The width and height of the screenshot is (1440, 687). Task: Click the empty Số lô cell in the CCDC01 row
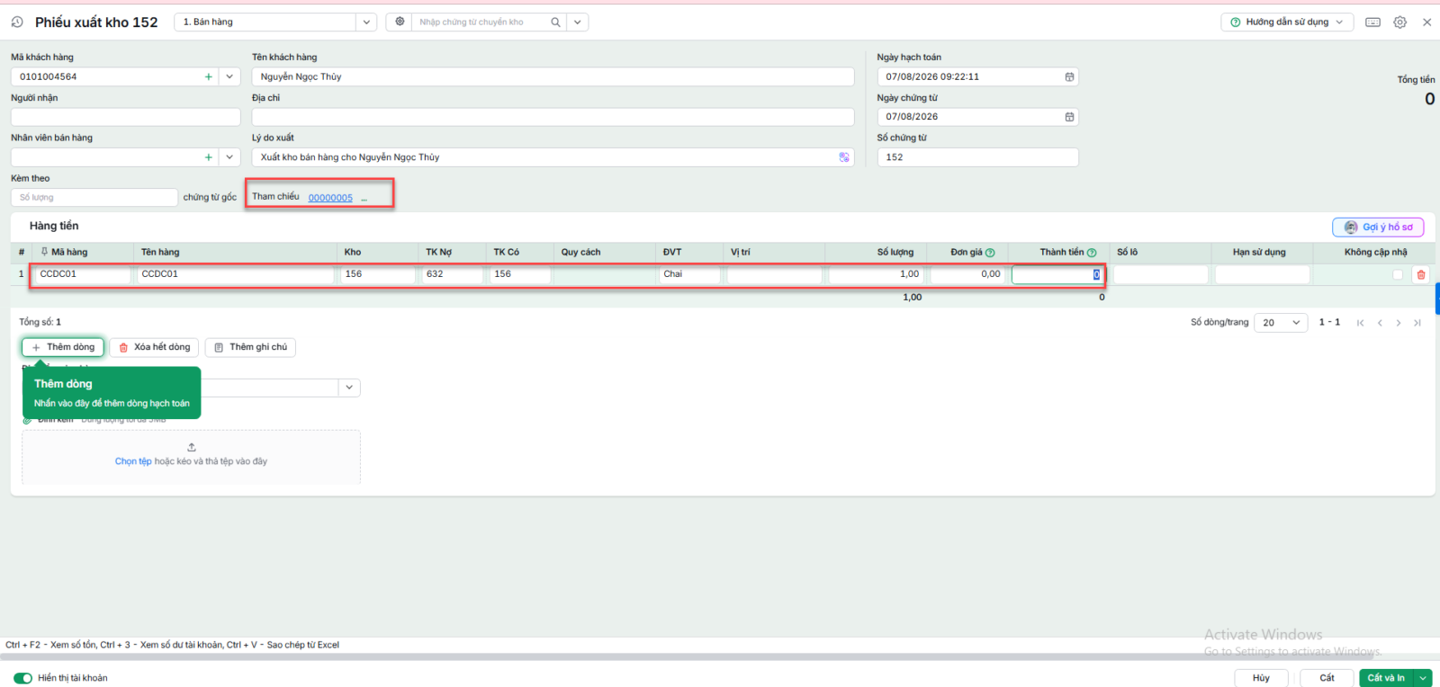pos(1160,274)
